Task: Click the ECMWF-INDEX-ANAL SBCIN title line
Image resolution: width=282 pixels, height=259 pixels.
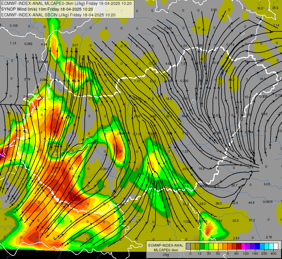Action: [58, 15]
